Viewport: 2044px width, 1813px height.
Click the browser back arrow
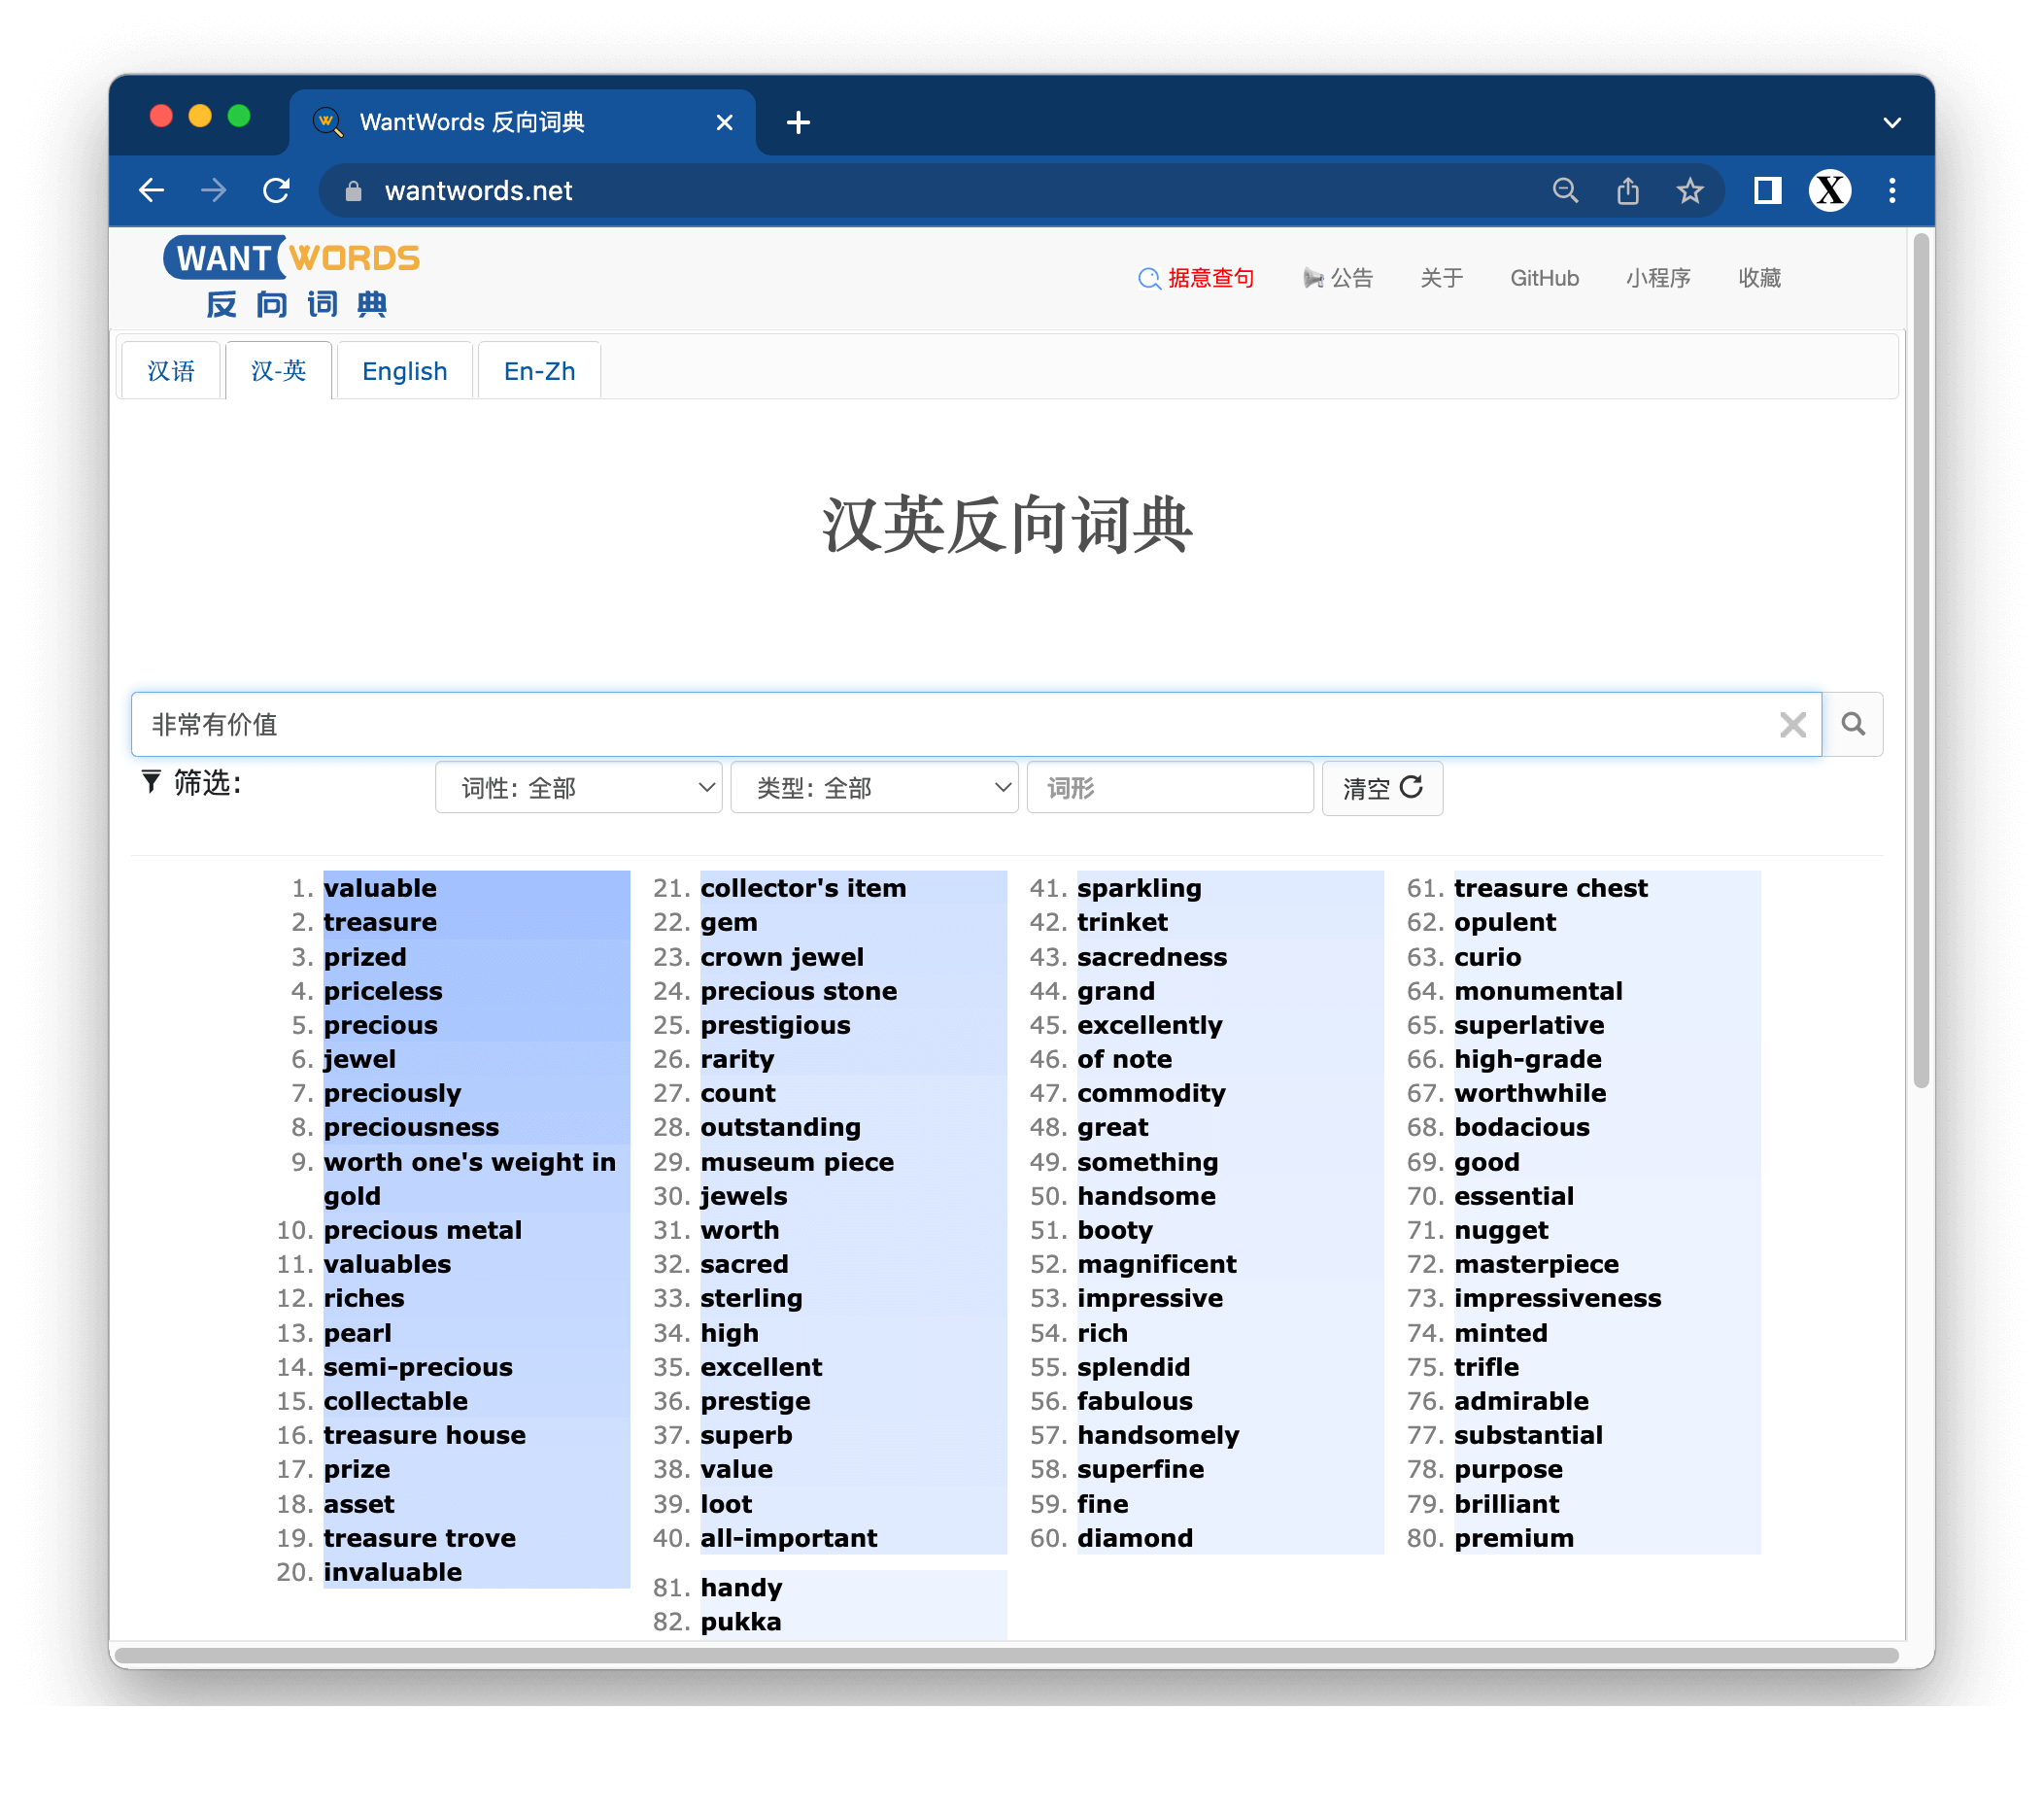(152, 190)
